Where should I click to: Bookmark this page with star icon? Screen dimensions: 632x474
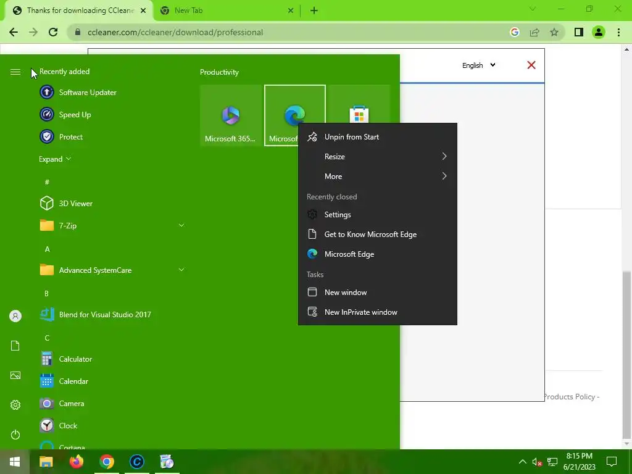(554, 32)
